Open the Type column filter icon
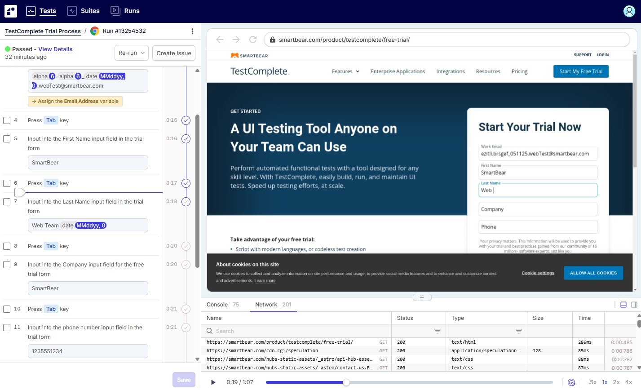 coord(519,331)
